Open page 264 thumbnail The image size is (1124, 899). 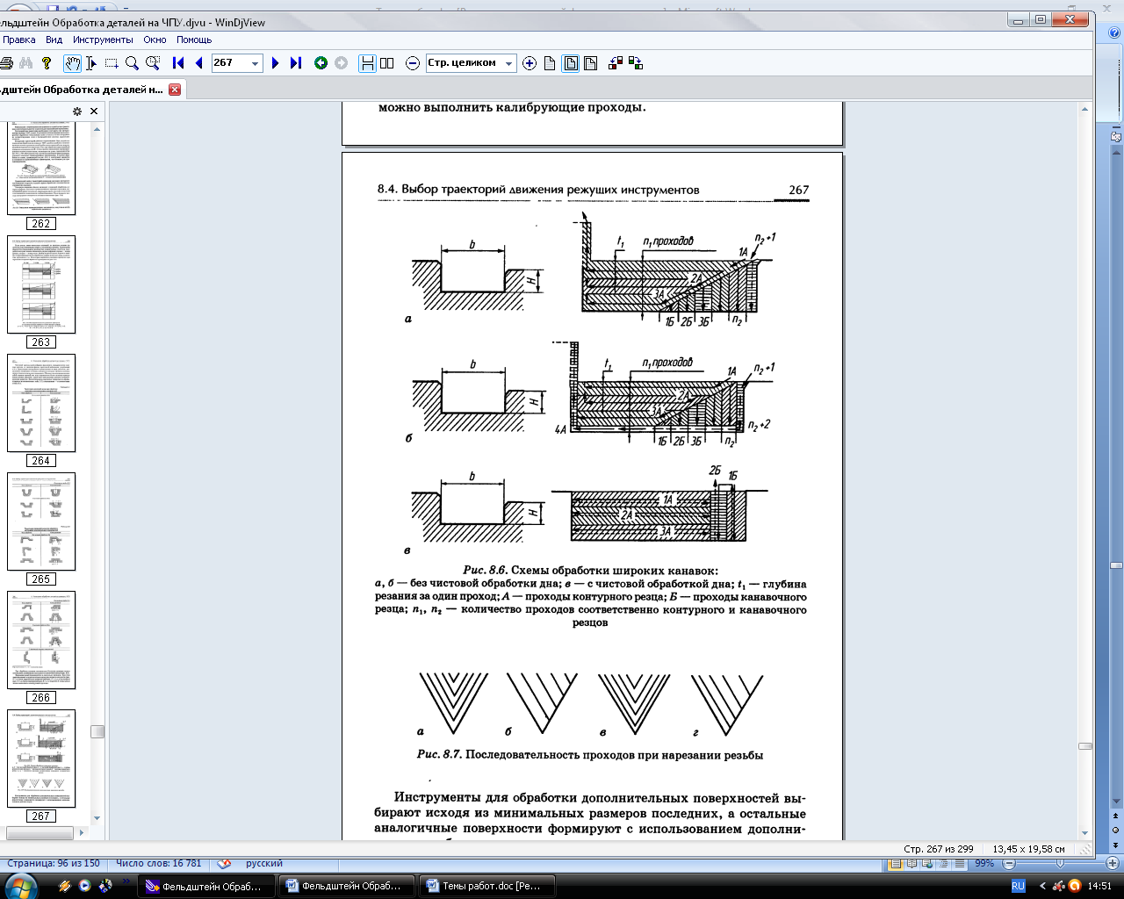(x=41, y=403)
